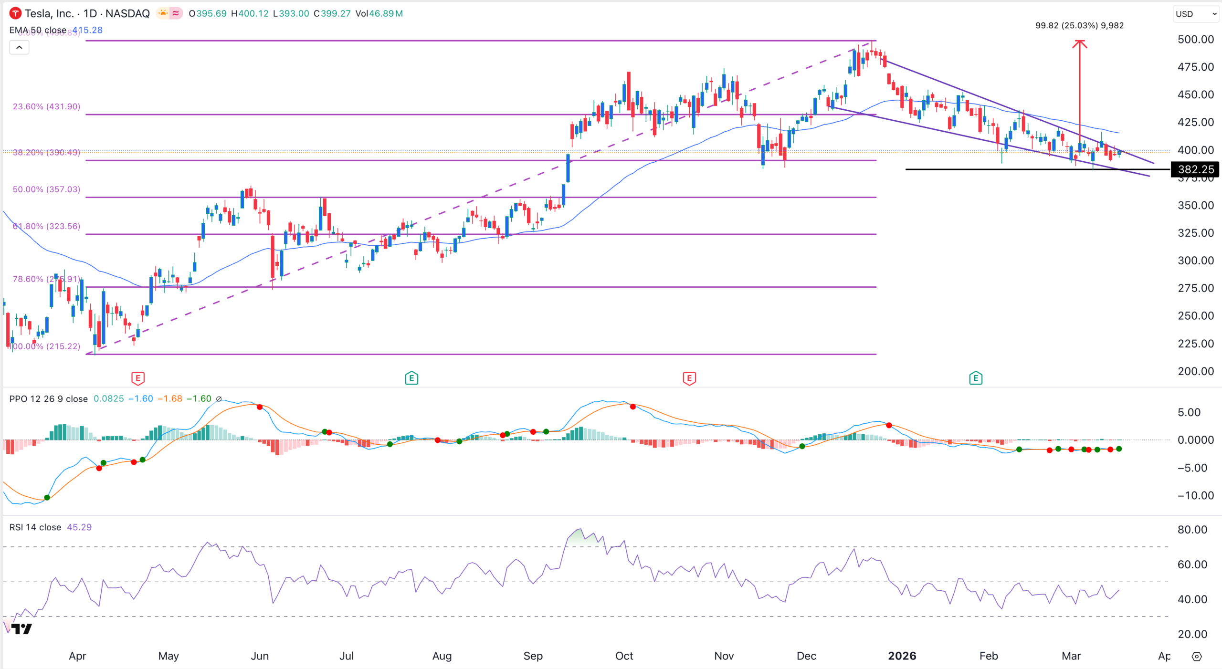Image resolution: width=1222 pixels, height=669 pixels.
Task: Click the red earnings marker near May
Action: pos(138,378)
